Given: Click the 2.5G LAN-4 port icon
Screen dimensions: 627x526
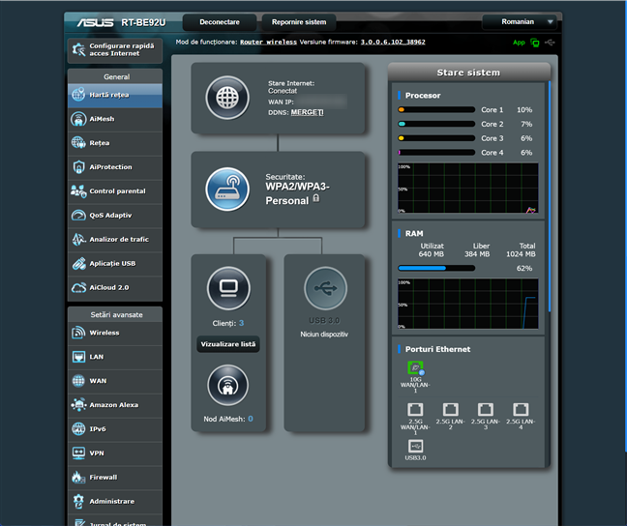Looking at the screenshot, I should pos(521,410).
